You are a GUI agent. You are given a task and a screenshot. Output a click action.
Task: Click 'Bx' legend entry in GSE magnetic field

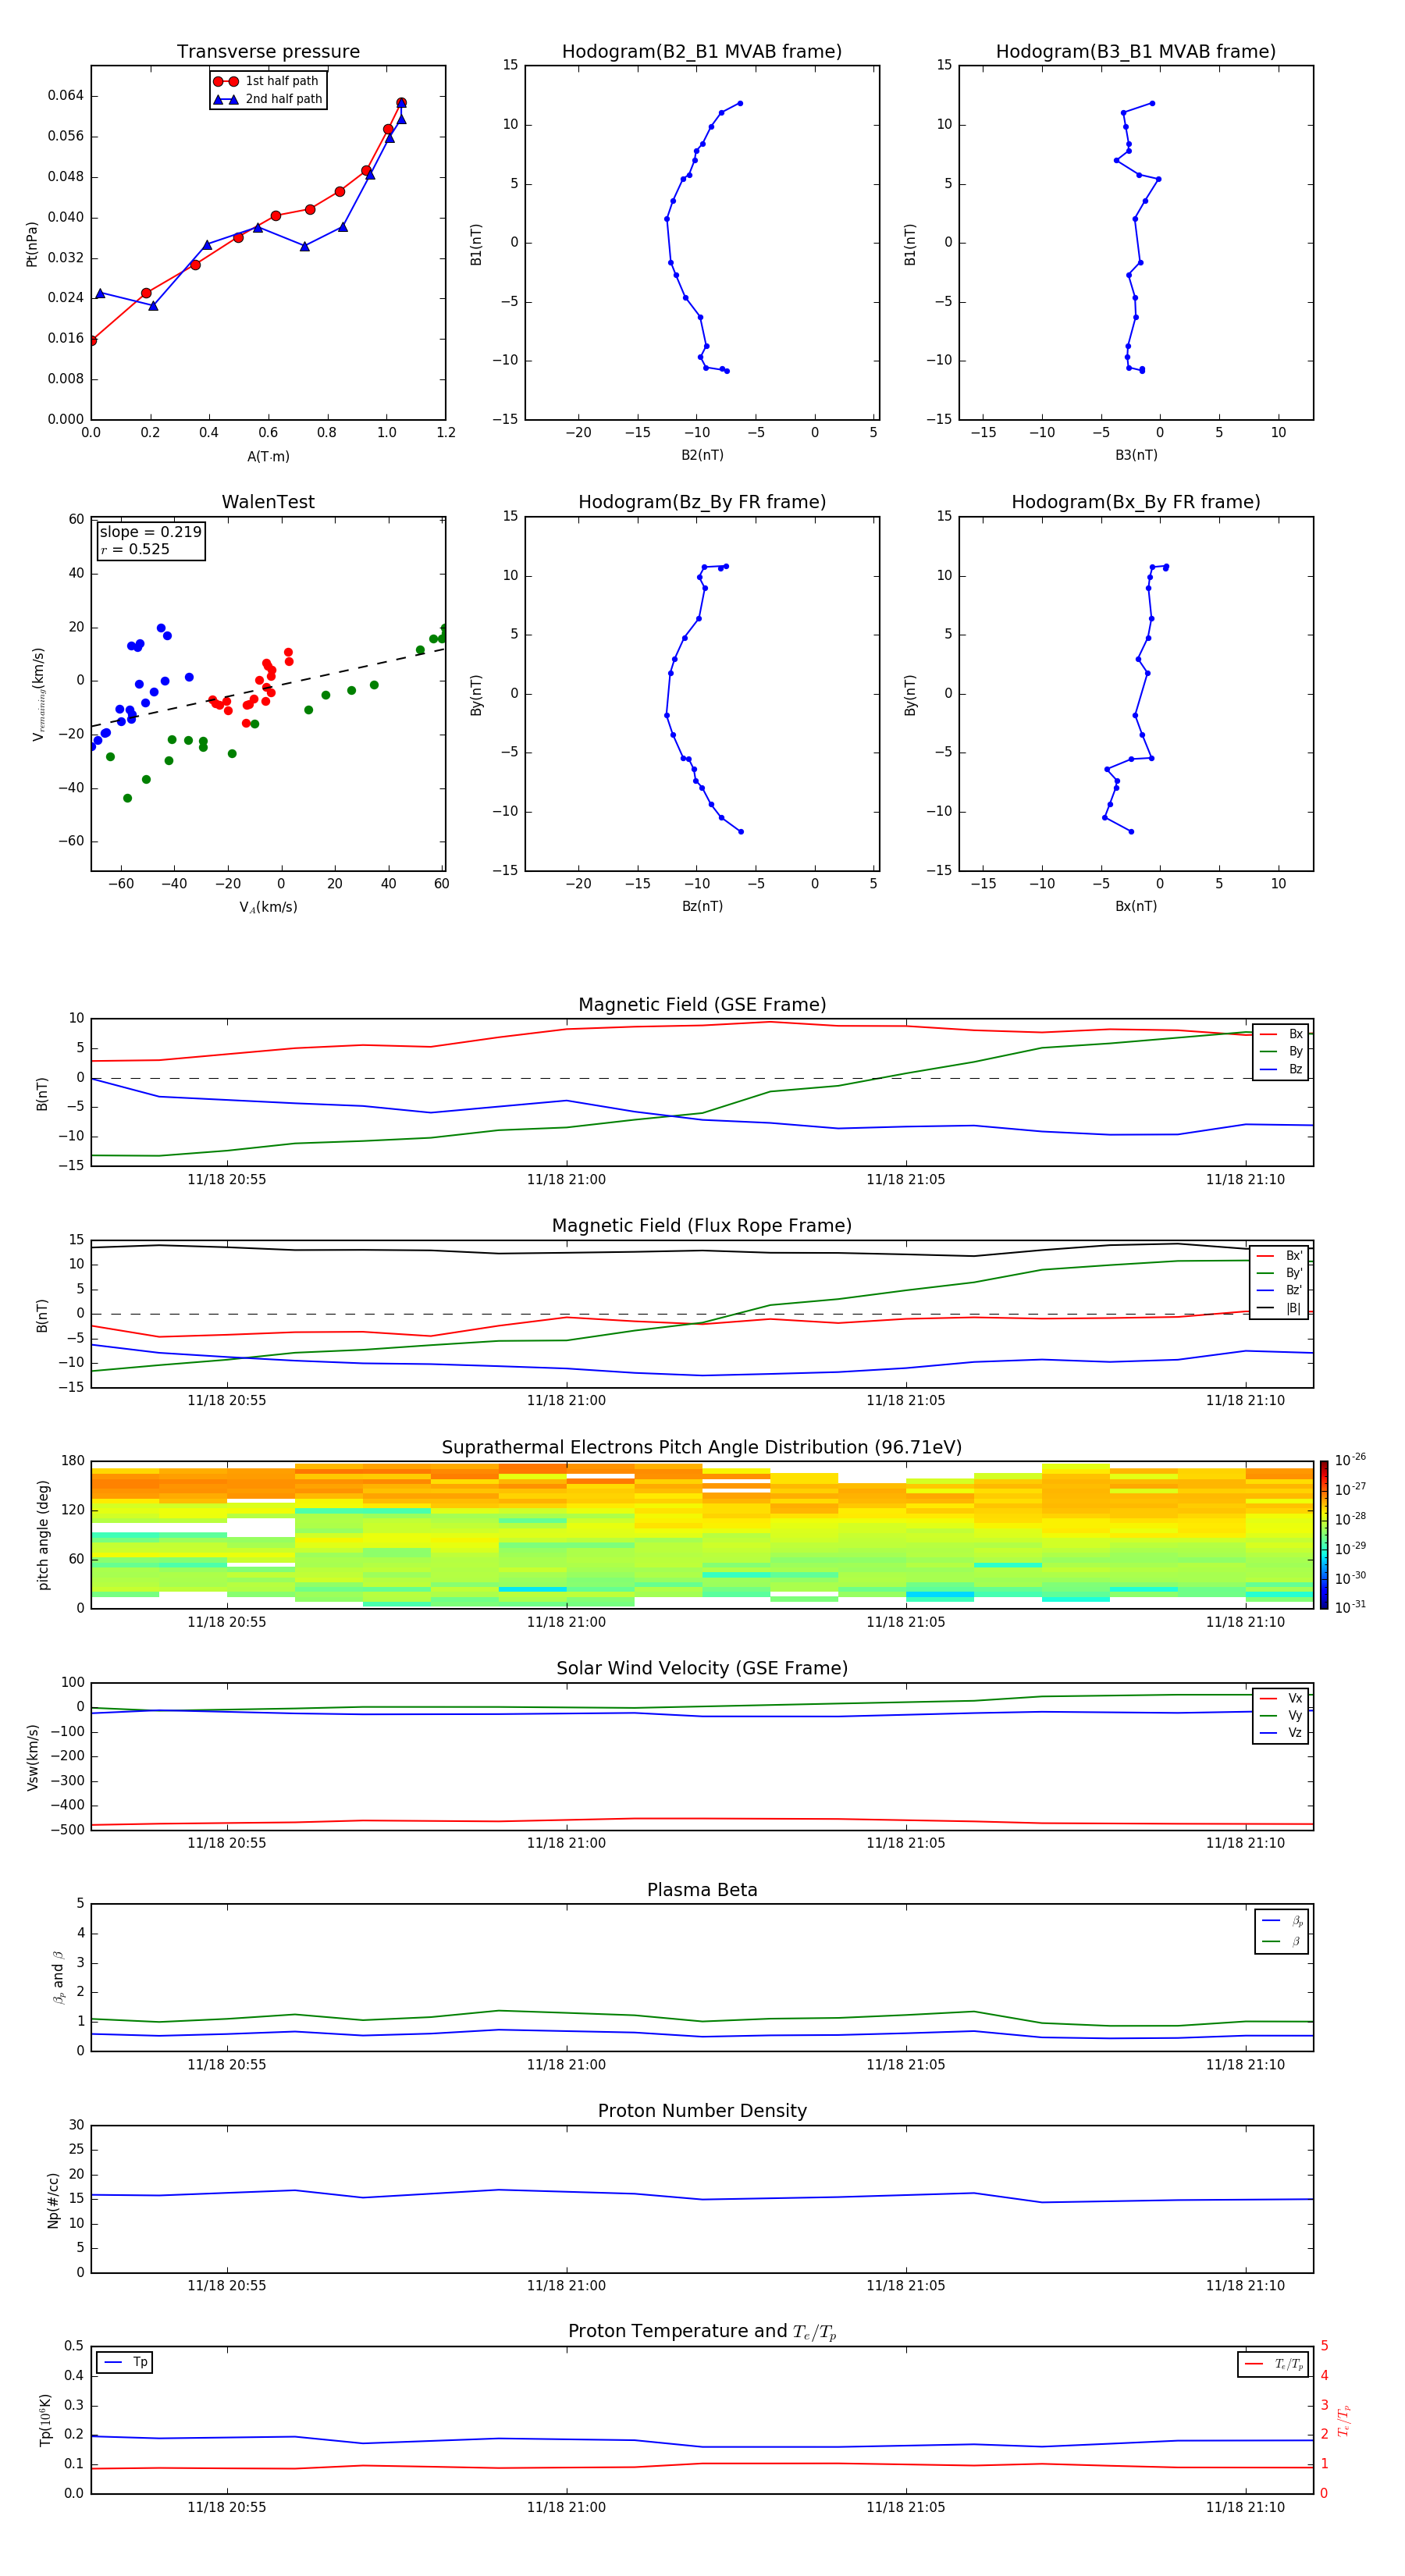coord(1281,1034)
